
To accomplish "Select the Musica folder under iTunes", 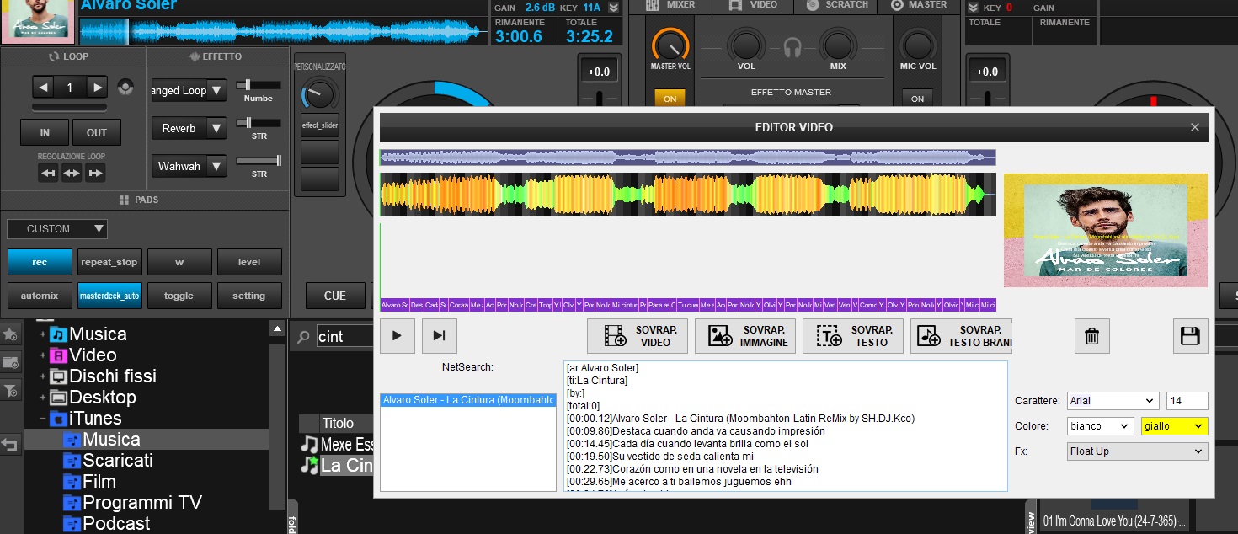I will [111, 440].
